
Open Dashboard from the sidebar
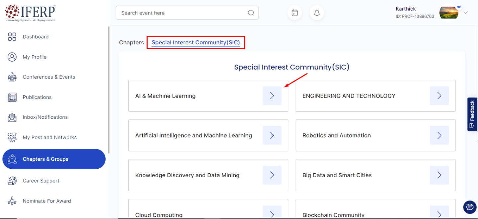pos(36,37)
